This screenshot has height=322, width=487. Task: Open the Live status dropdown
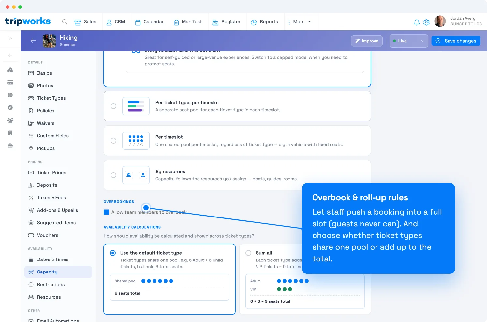[x=409, y=41]
